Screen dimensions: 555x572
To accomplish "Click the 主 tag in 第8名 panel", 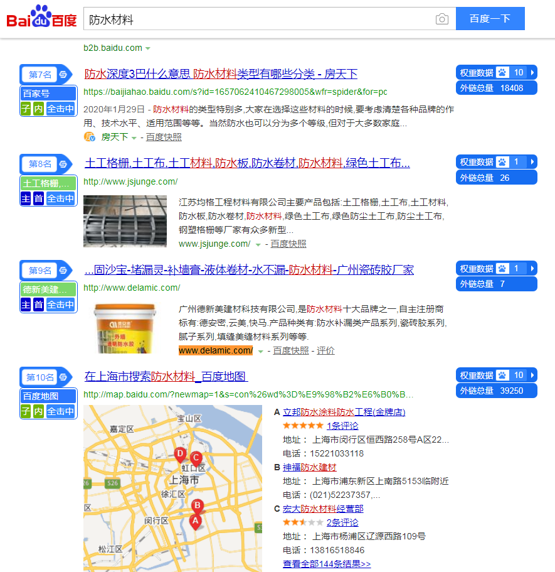I will coord(26,198).
